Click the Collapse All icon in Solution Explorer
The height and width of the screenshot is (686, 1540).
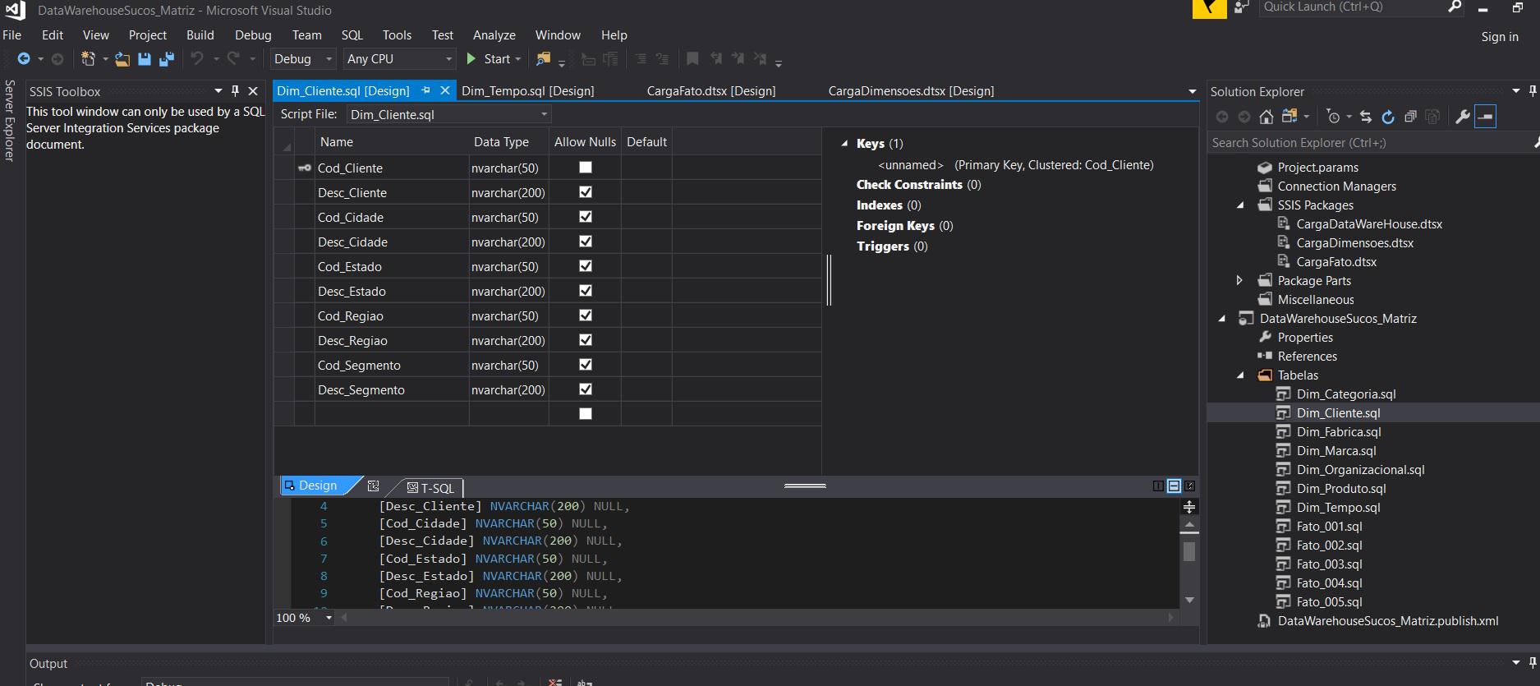coord(1410,117)
